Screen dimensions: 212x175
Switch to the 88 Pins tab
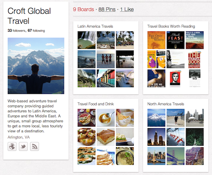tap(107, 9)
